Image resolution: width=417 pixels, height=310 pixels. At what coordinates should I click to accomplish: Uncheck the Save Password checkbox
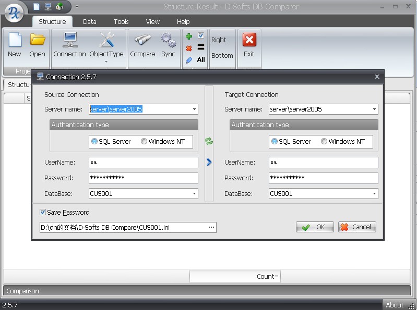(x=43, y=213)
